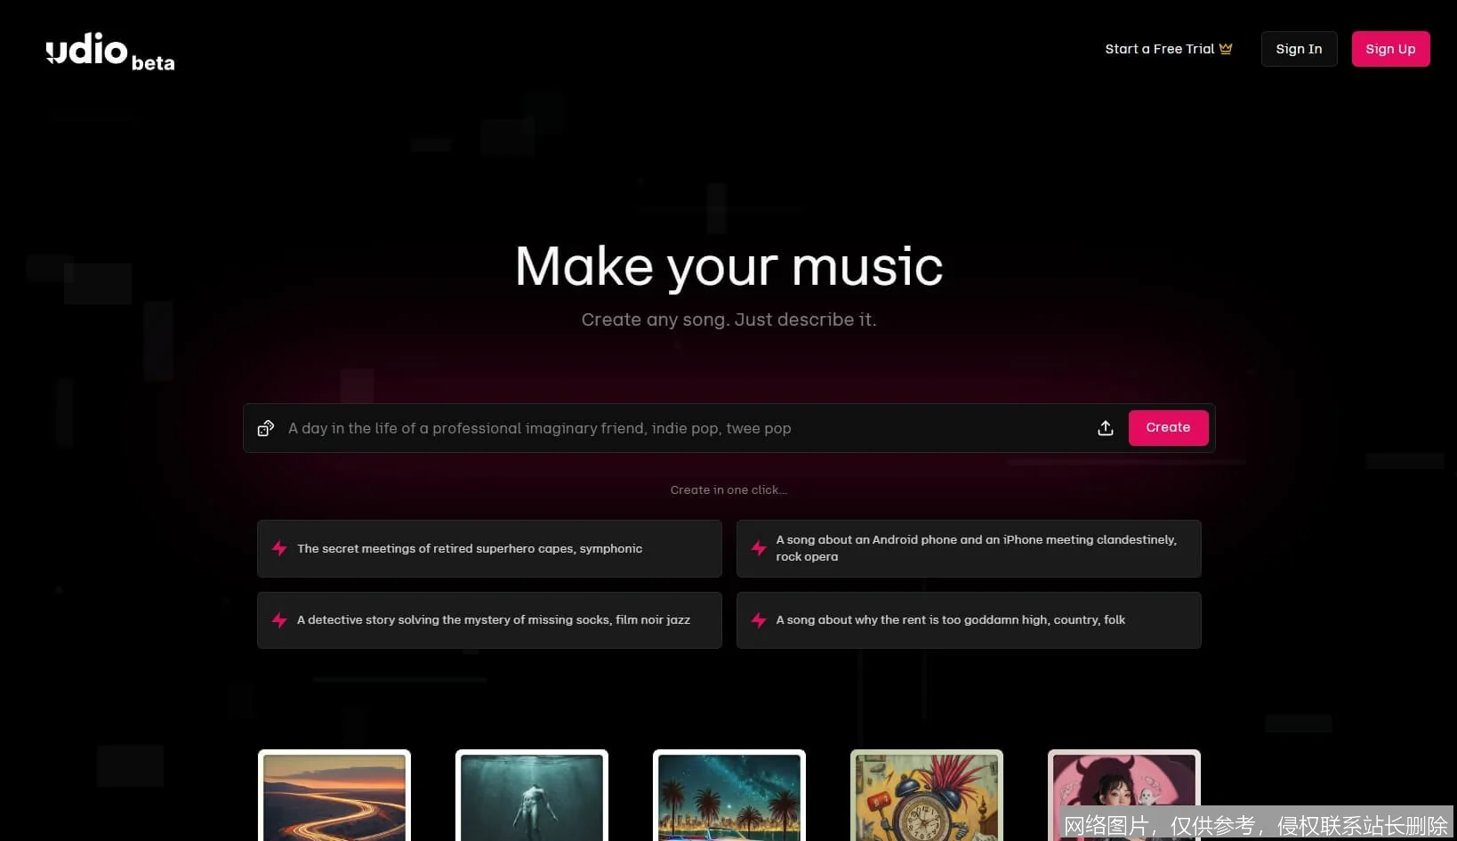Click the Udio beta logo
This screenshot has height=841, width=1457.
pos(109,51)
